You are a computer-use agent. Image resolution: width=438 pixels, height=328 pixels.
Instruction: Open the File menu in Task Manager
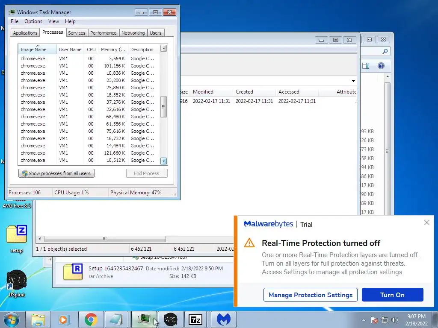pyautogui.click(x=15, y=21)
